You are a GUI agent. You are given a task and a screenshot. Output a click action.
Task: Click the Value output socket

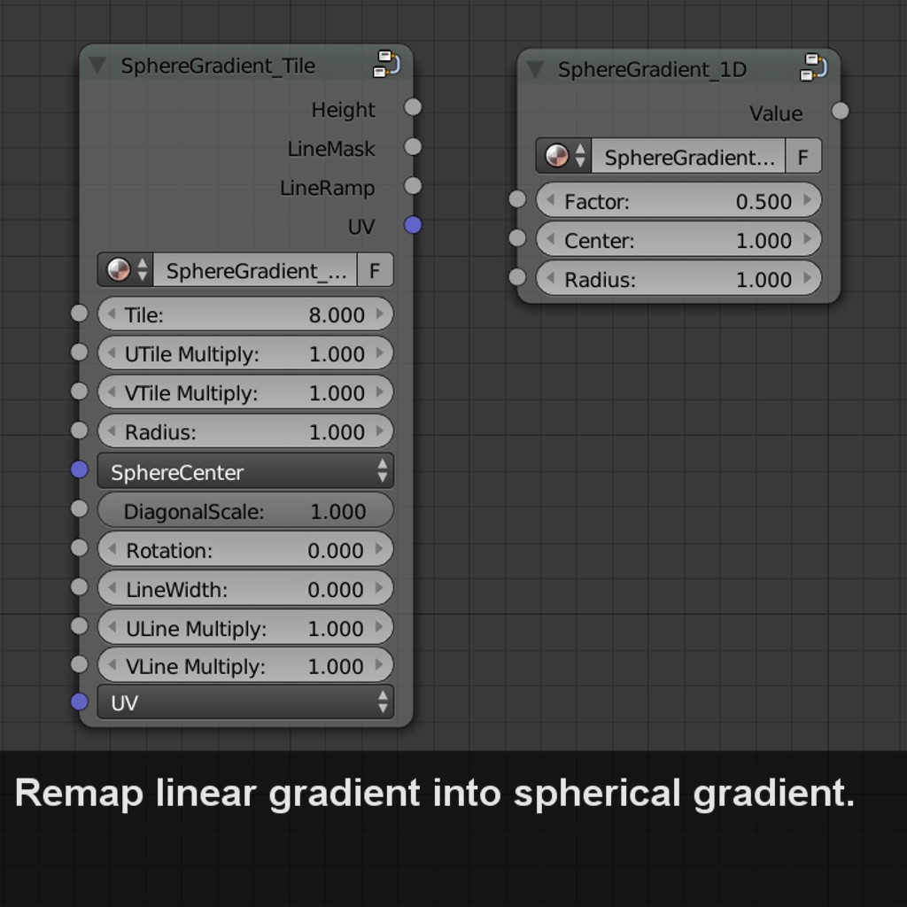tap(841, 111)
